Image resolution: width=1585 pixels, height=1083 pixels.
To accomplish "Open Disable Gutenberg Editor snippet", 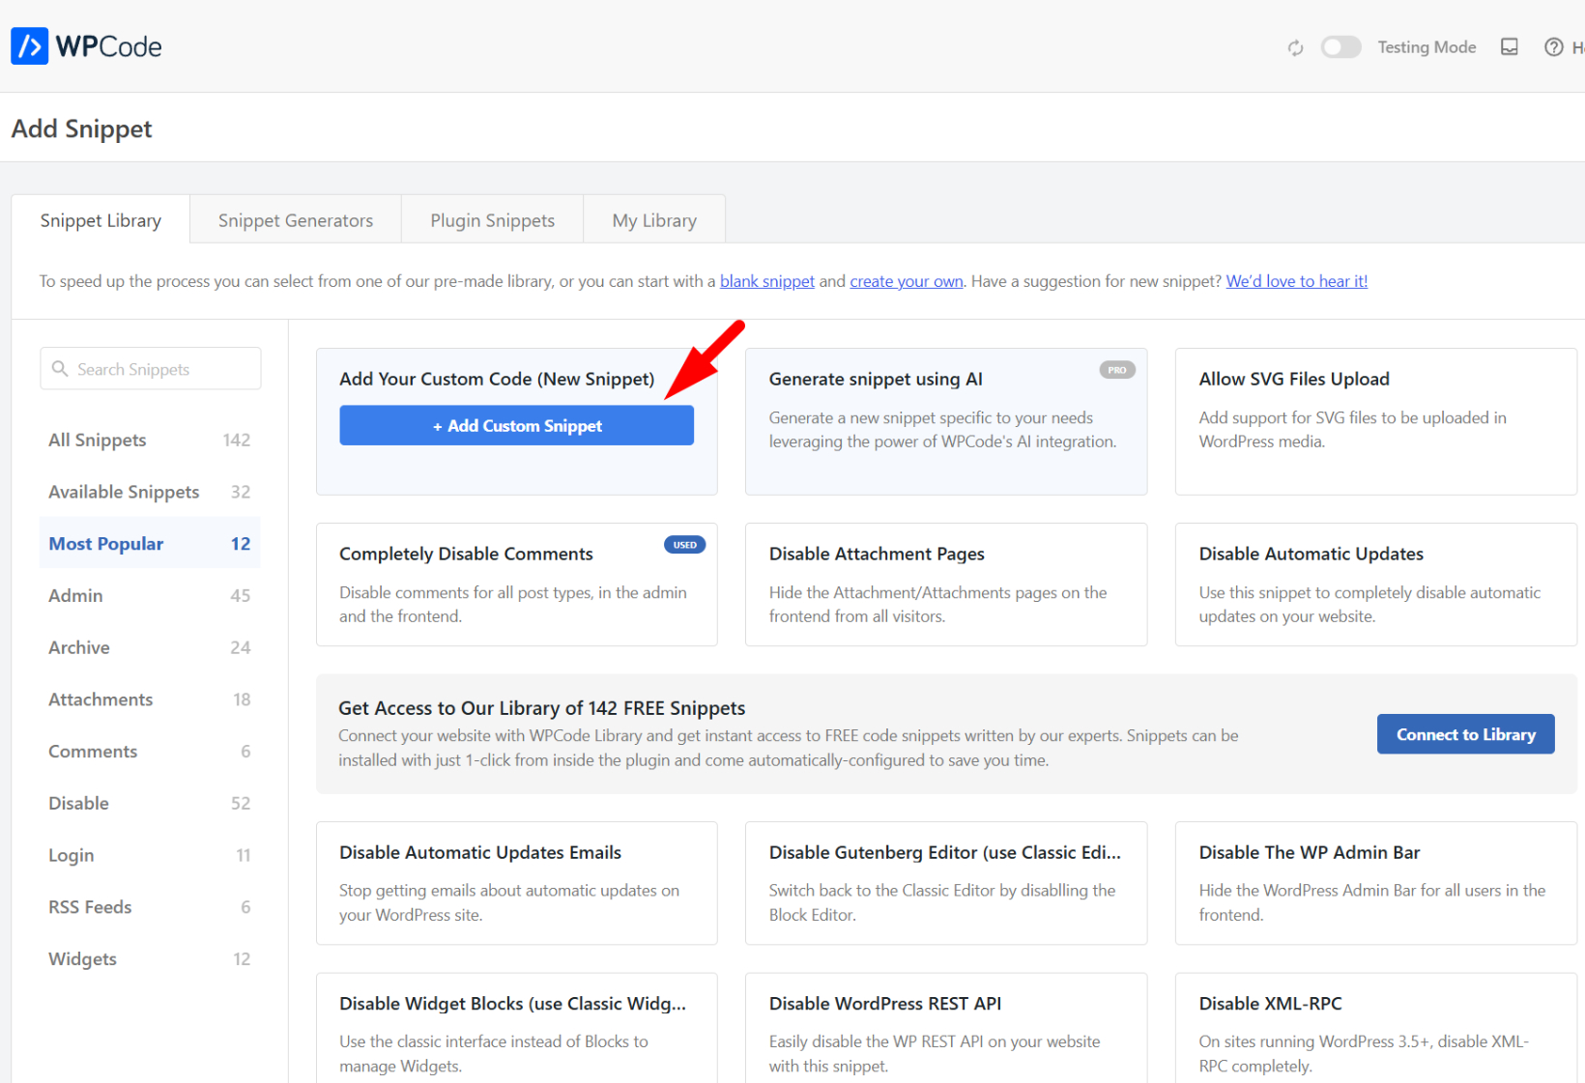I will [x=946, y=883].
